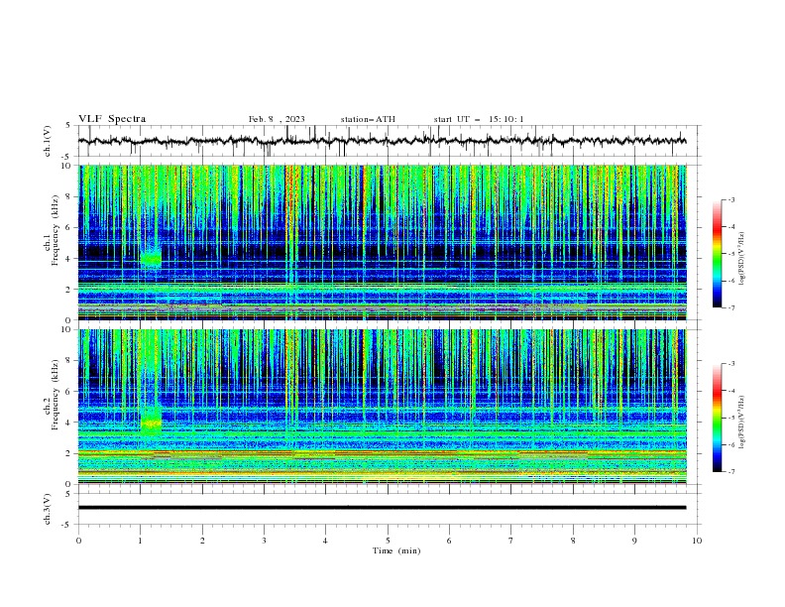Click the "9" tick on the Time axis
This screenshot has height=607, width=785.
(634, 541)
